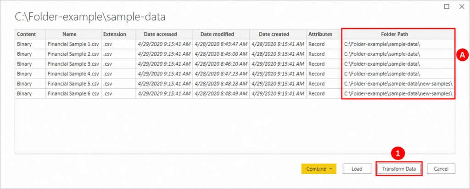Open the Combine dropdown button
The image size is (470, 189).
click(319, 169)
